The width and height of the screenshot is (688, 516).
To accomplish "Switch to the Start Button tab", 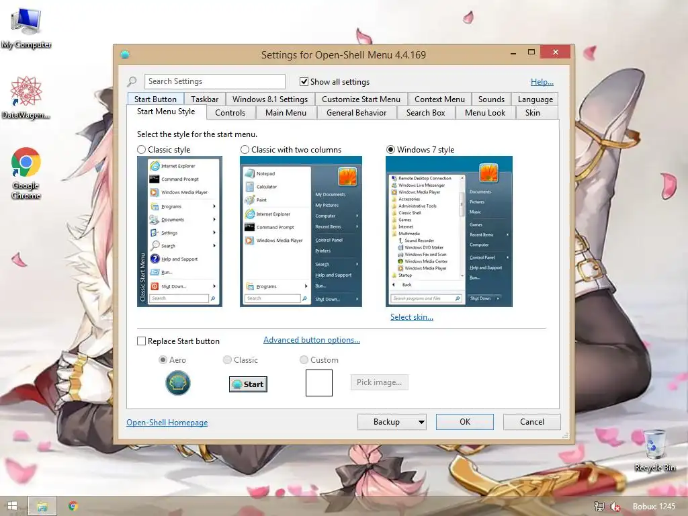I will [155, 99].
